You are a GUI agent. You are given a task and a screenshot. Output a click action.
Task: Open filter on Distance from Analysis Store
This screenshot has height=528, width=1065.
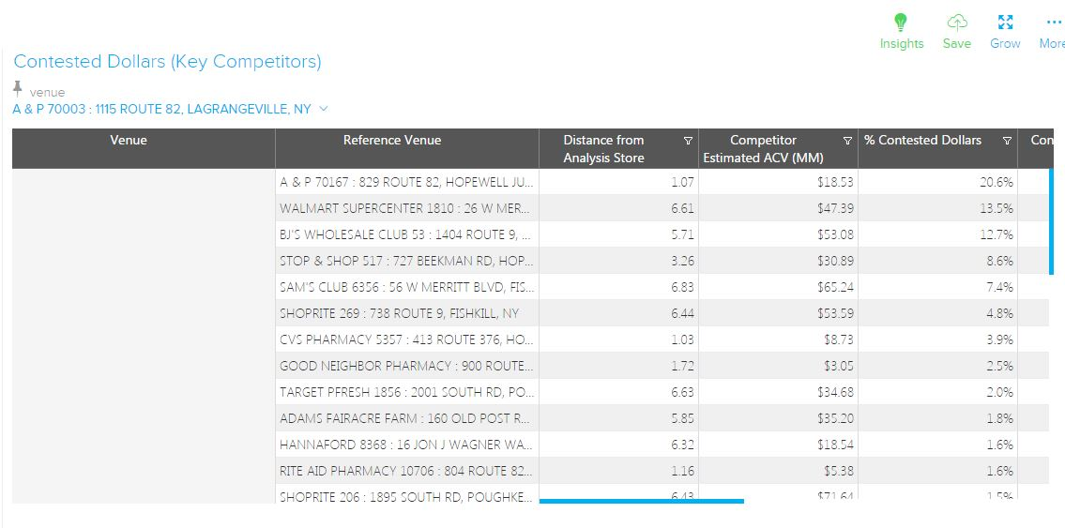pyautogui.click(x=688, y=141)
